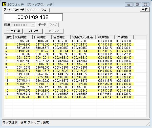Select the ストップウォッチ tab
152x128 pixels.
coord(14,10)
